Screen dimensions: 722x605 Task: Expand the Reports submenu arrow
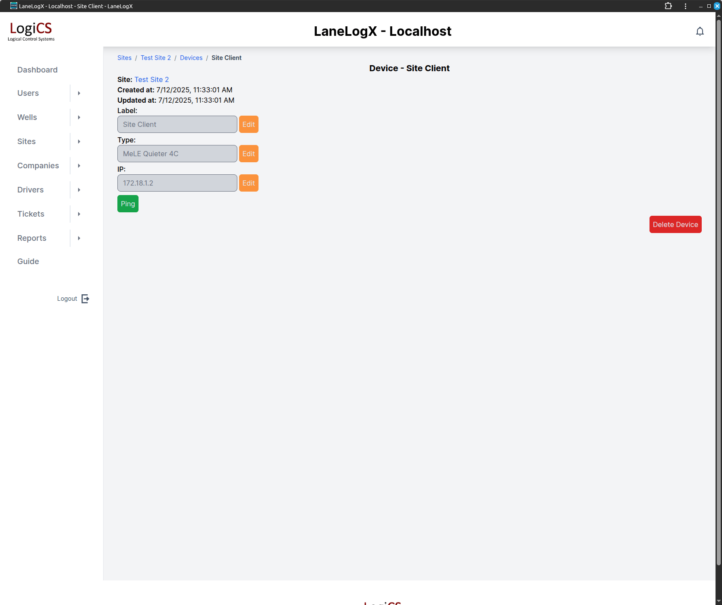pos(79,238)
